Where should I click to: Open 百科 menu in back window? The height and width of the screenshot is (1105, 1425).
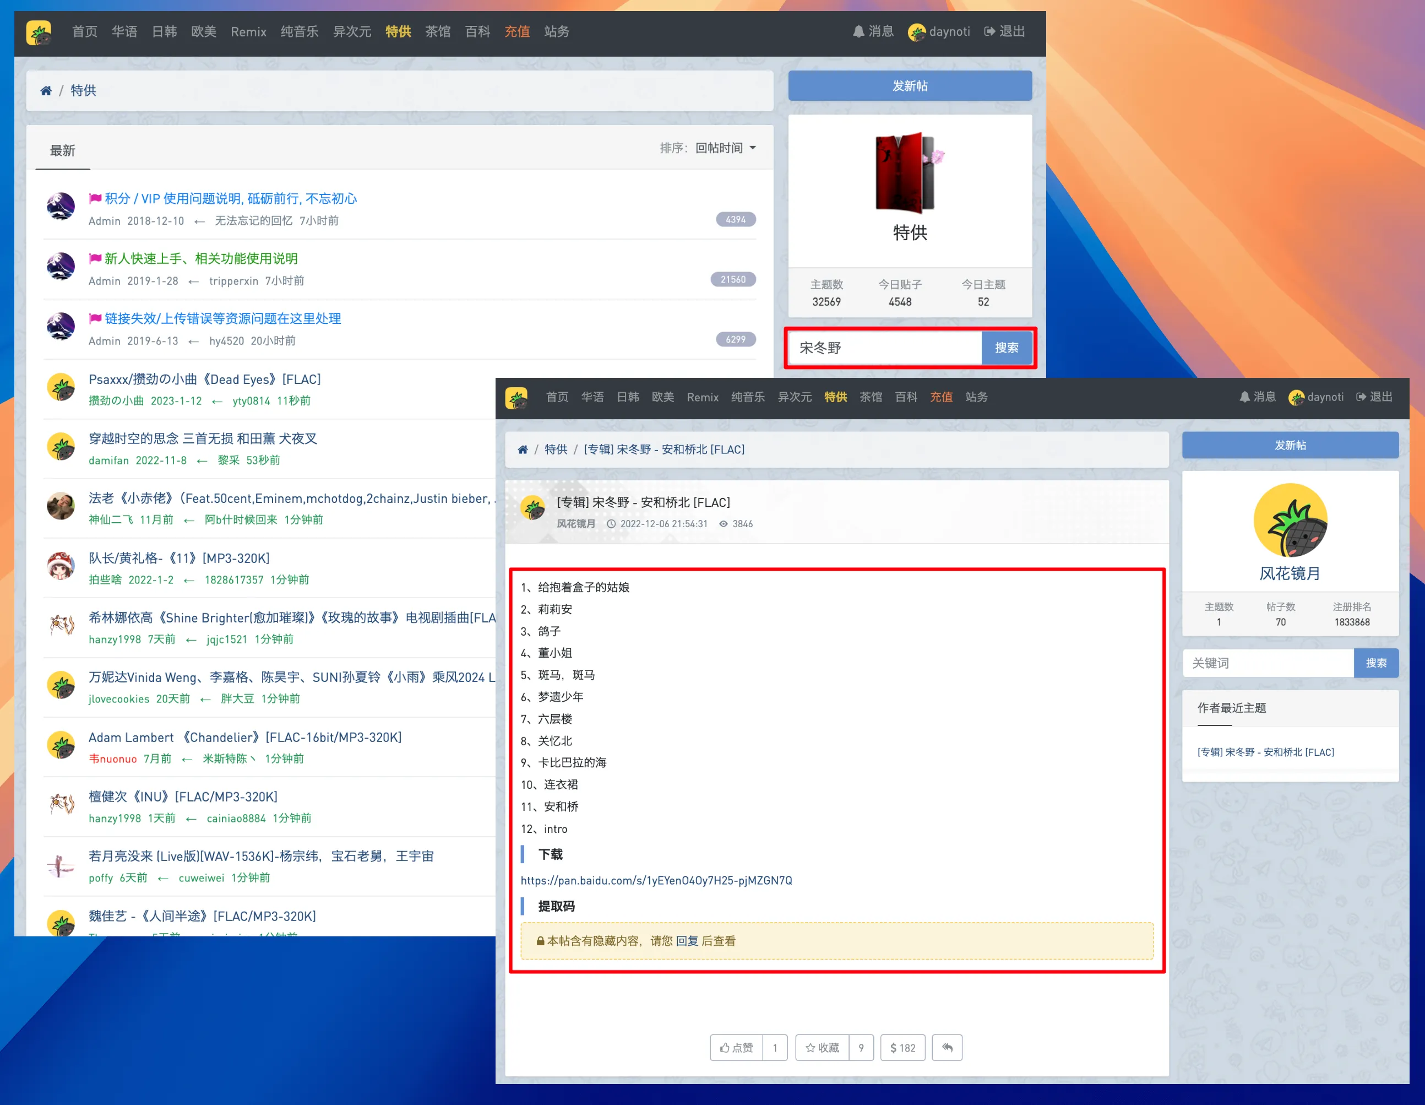tap(477, 31)
